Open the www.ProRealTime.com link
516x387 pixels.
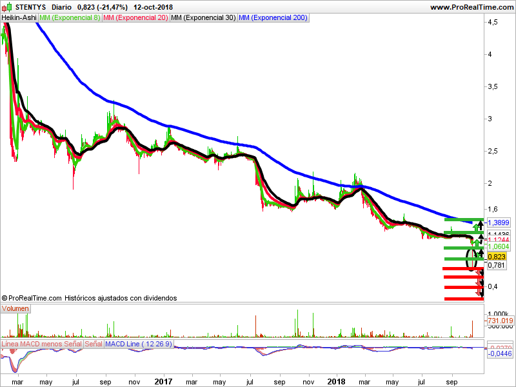(471, 7)
